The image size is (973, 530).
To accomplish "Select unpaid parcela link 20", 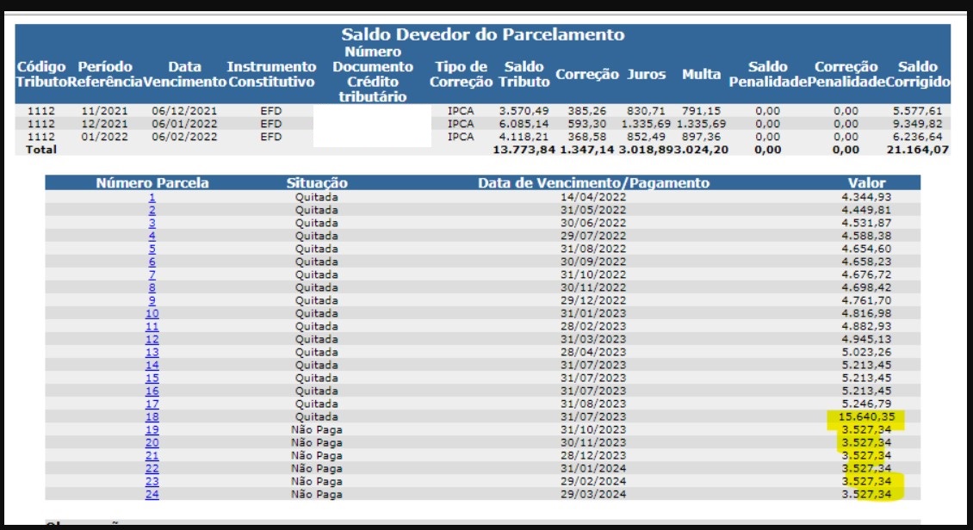I will [x=152, y=442].
